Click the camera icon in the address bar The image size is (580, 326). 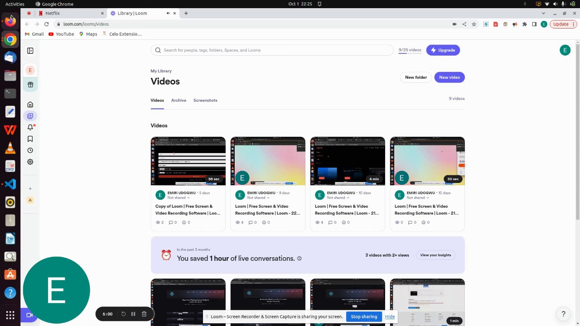click(454, 24)
